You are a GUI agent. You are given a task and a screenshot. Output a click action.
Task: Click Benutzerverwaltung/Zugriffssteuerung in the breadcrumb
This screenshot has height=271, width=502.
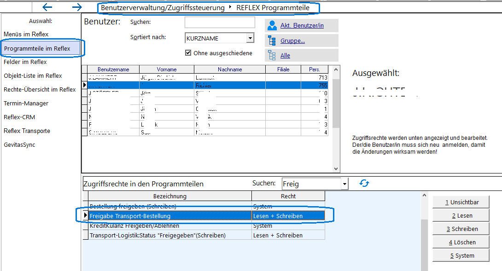[163, 8]
